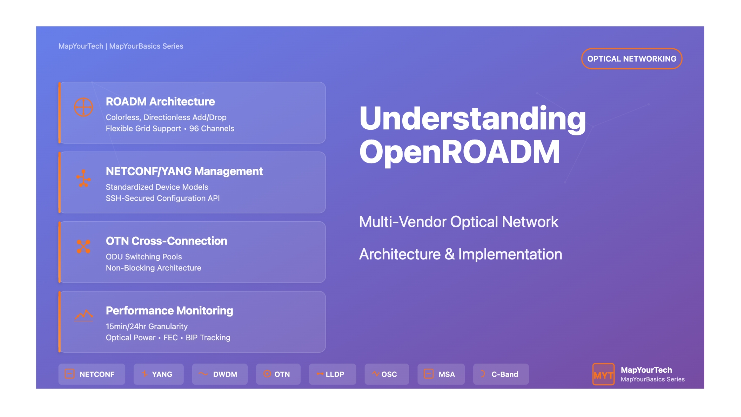Select the LLDP tag chip
Image resolution: width=741 pixels, height=417 pixels.
tap(332, 374)
